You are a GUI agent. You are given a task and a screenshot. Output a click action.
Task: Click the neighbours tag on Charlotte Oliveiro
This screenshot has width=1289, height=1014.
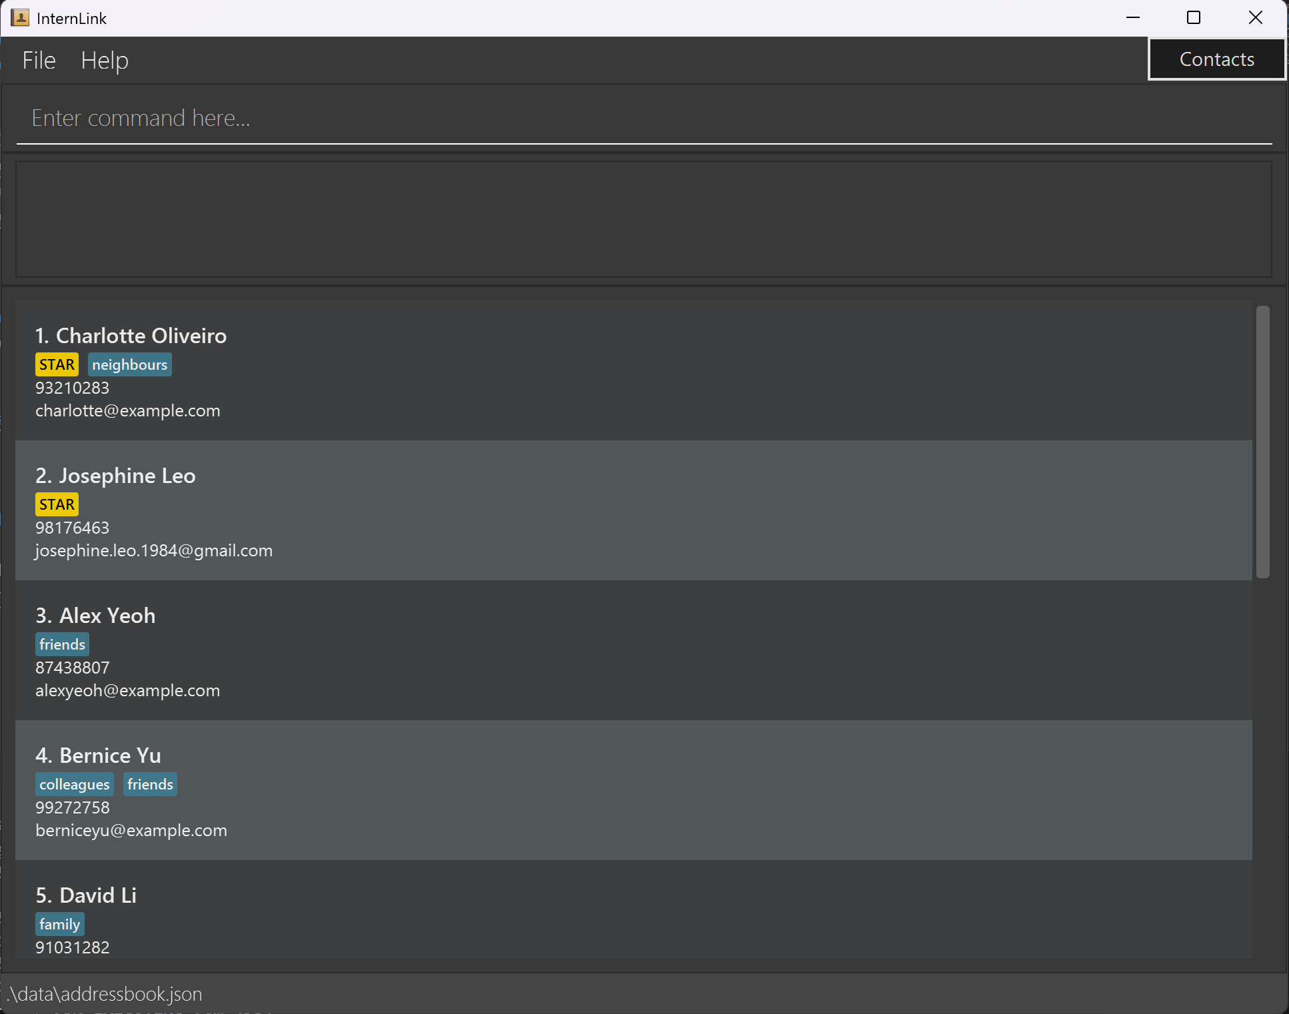(130, 365)
